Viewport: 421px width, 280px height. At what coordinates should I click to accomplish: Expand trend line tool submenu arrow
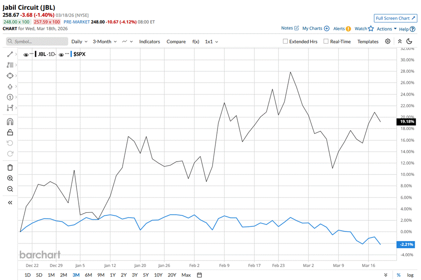pyautogui.click(x=16, y=54)
